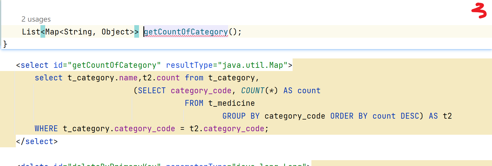Click t2.count in the outer select
Viewport: 492px width, 166px height.
[x=161, y=78]
